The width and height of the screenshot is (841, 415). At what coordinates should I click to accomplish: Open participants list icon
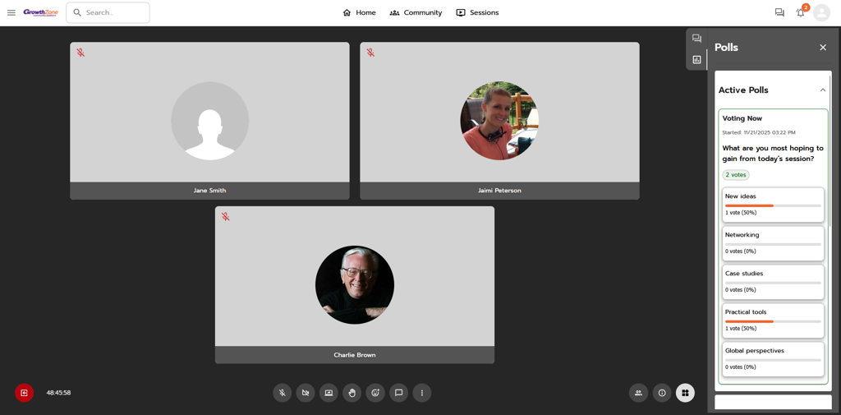click(x=638, y=393)
